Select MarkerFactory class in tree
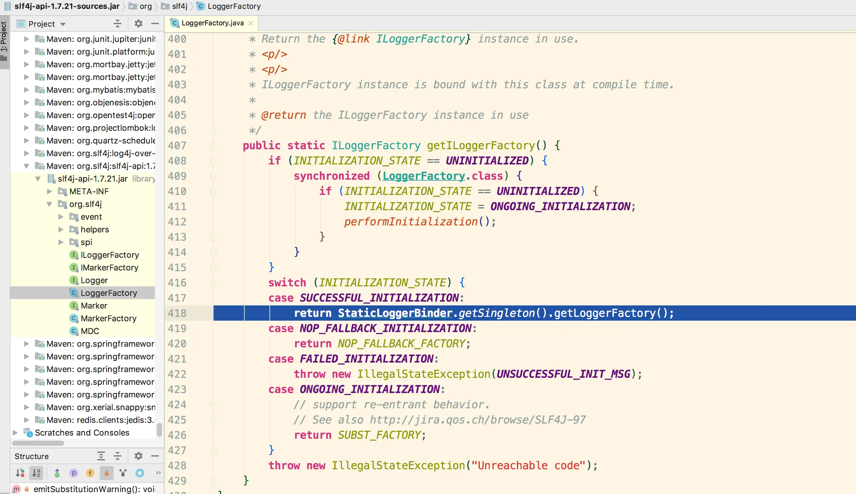Viewport: 856px width, 494px height. 108,318
